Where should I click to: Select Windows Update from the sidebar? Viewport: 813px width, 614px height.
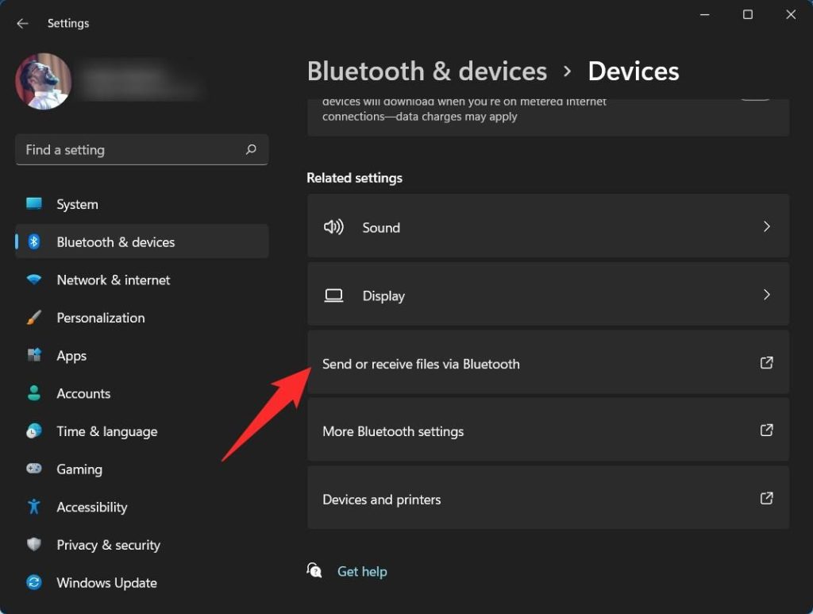(106, 582)
